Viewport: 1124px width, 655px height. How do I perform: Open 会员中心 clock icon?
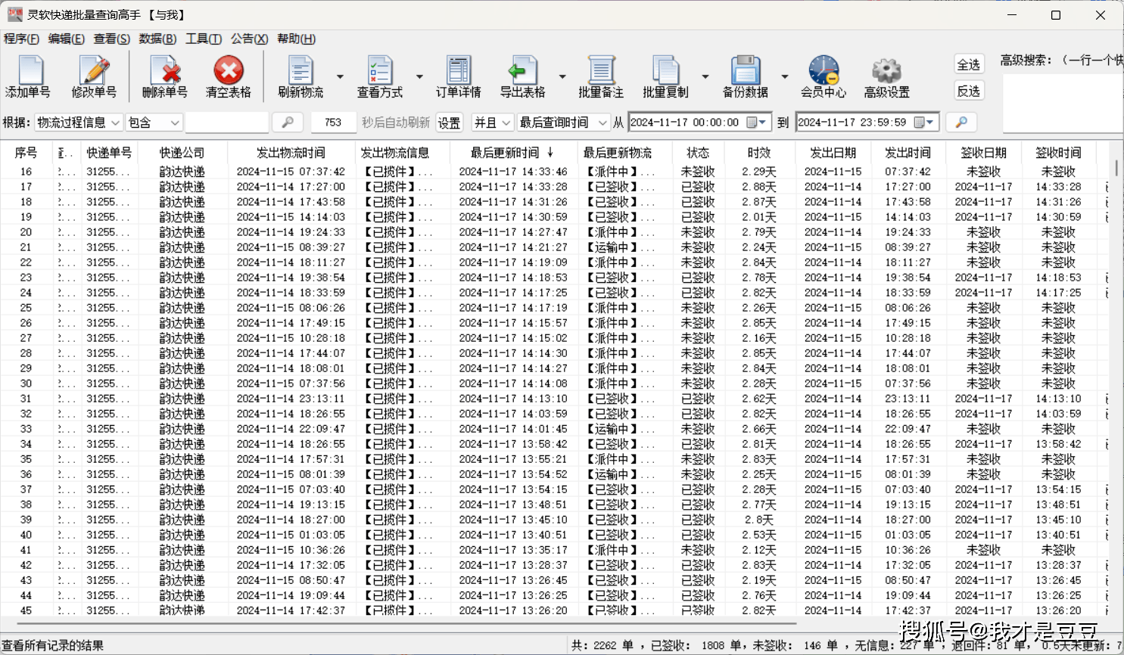[x=823, y=71]
